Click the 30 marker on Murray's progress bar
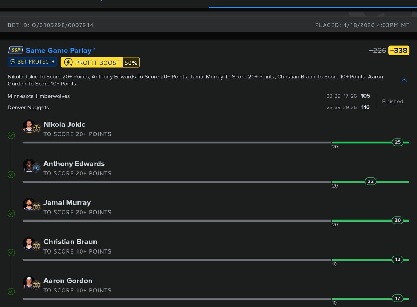 [398, 220]
